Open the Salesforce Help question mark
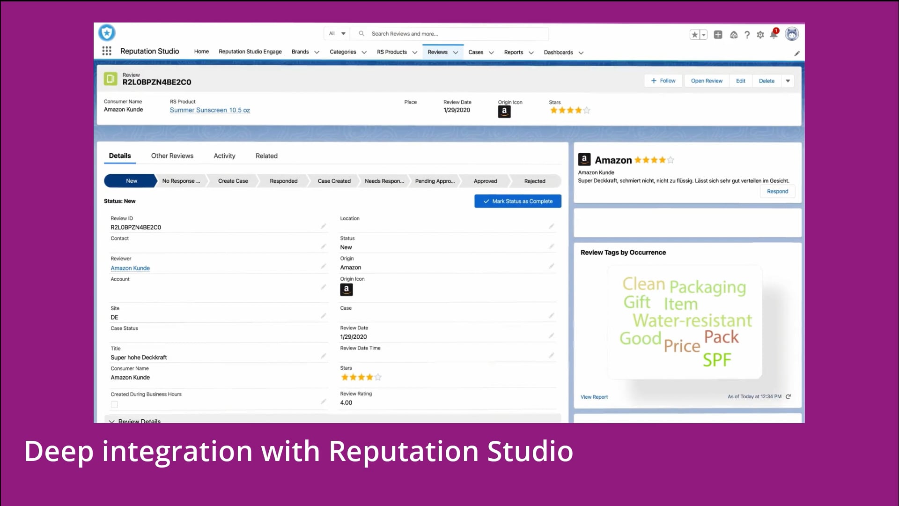Image resolution: width=899 pixels, height=506 pixels. tap(747, 35)
